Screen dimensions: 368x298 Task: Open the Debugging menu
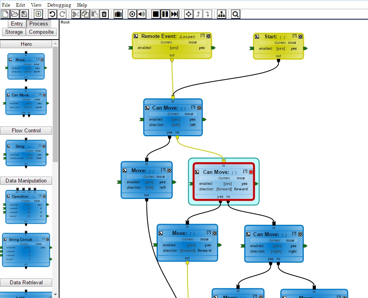click(x=59, y=5)
